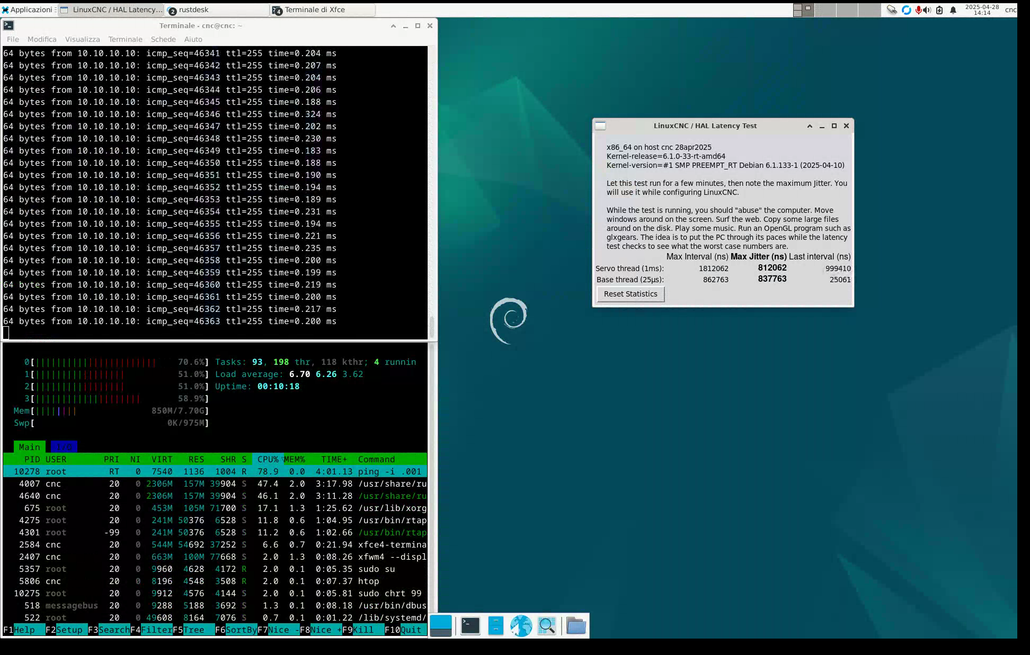Select the htop process row PID 5806
The width and height of the screenshot is (1030, 655).
(215, 581)
